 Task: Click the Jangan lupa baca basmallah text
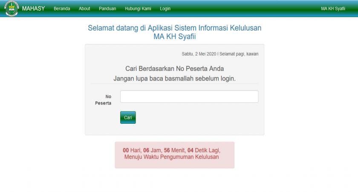[x=174, y=79]
